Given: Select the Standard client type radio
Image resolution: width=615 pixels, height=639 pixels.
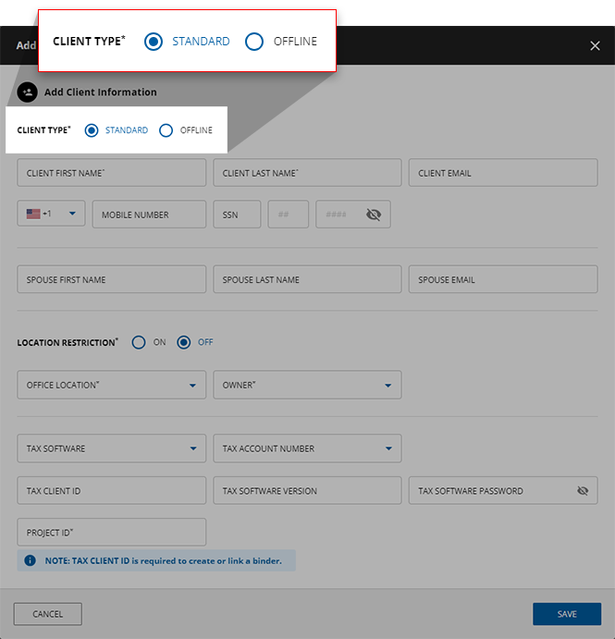Looking at the screenshot, I should point(92,130).
